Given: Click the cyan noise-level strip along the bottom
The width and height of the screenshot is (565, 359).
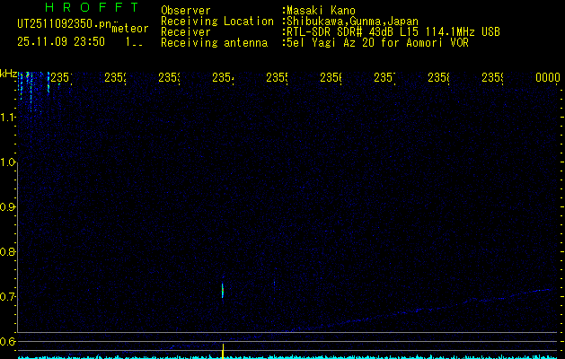Looking at the screenshot, I should point(288,357).
